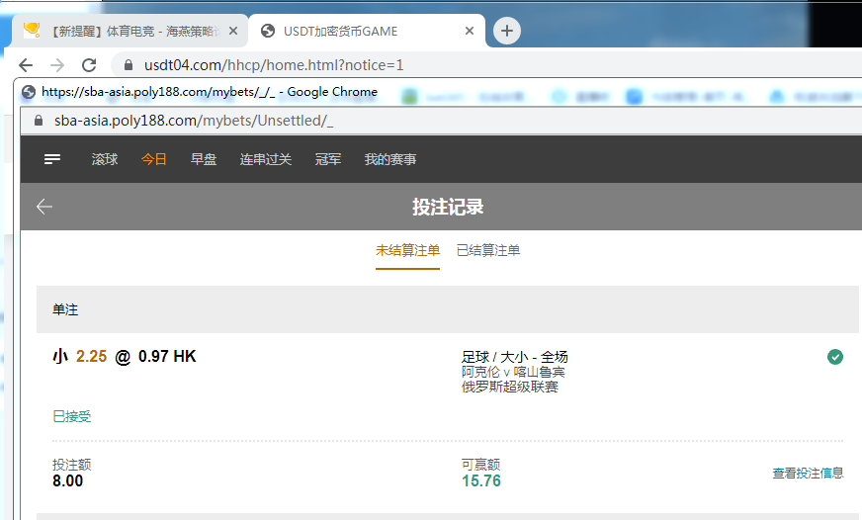Click the 查看投注信息 link
Image resolution: width=862 pixels, height=520 pixels.
coord(808,474)
